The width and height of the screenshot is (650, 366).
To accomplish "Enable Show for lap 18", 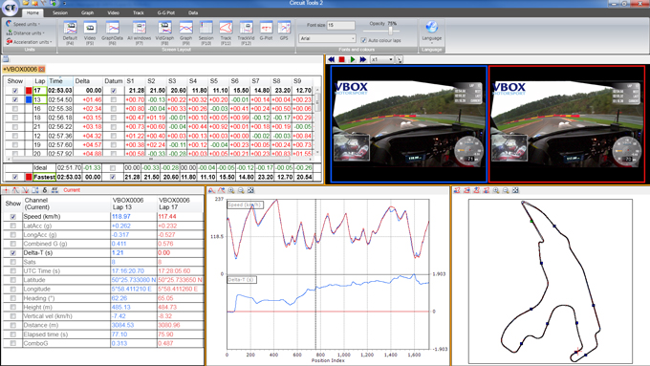I will point(15,118).
